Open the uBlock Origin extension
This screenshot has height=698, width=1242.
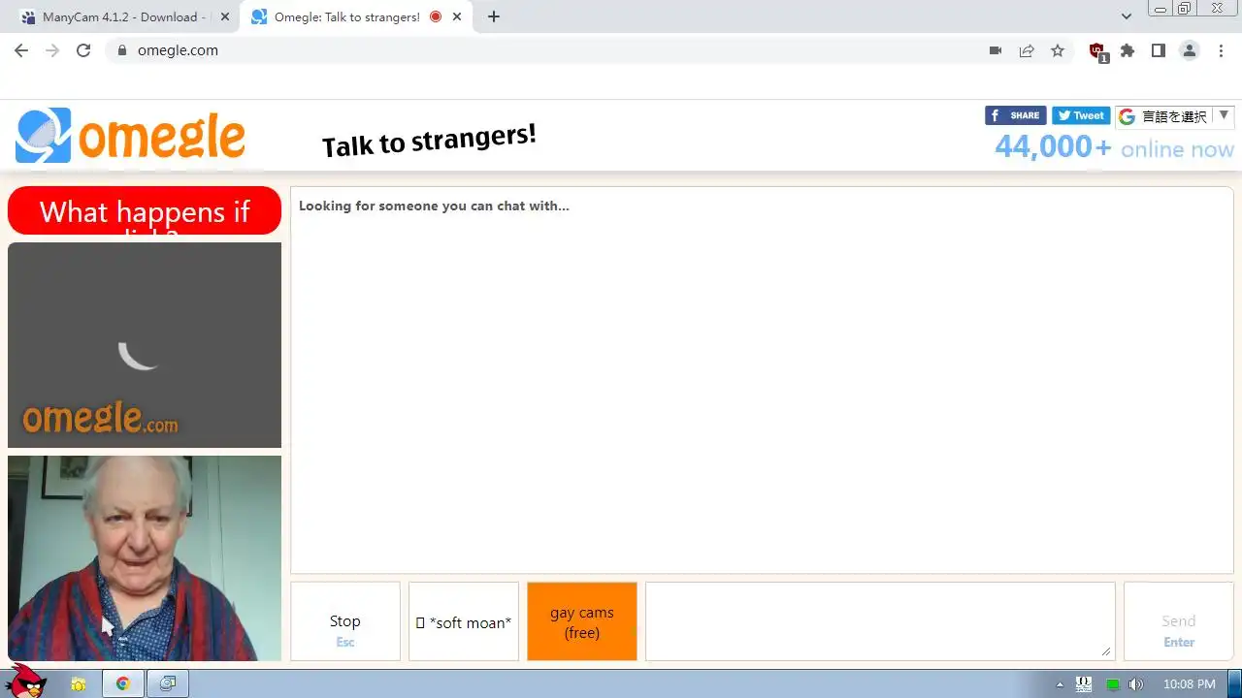tap(1097, 52)
